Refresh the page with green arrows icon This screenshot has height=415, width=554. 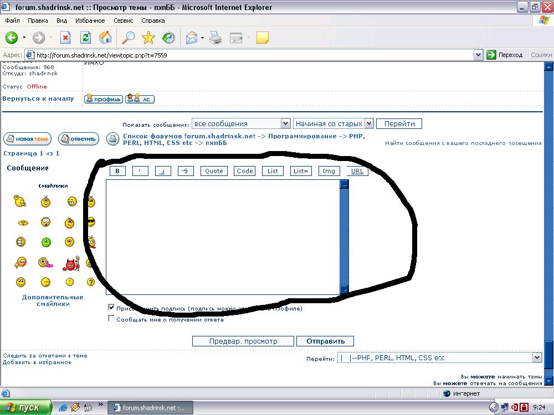coord(85,38)
